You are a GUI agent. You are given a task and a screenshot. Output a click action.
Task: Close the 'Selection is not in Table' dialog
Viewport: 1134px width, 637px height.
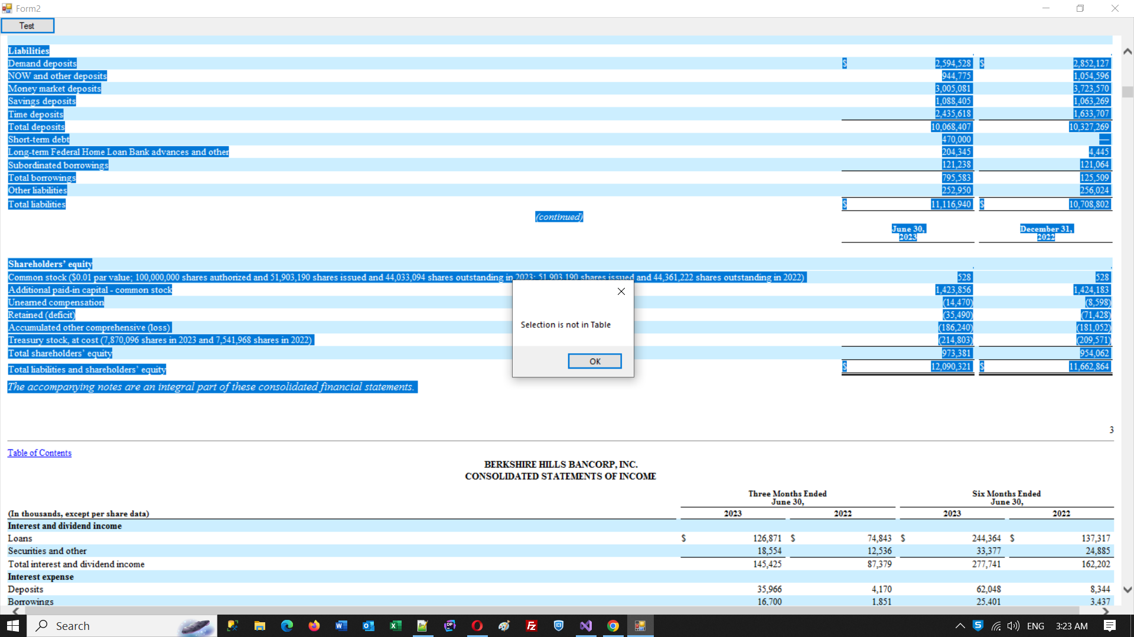coord(621,291)
